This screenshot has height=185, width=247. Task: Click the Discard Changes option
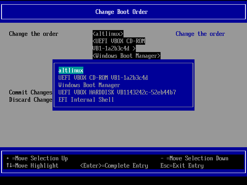(x=30, y=100)
